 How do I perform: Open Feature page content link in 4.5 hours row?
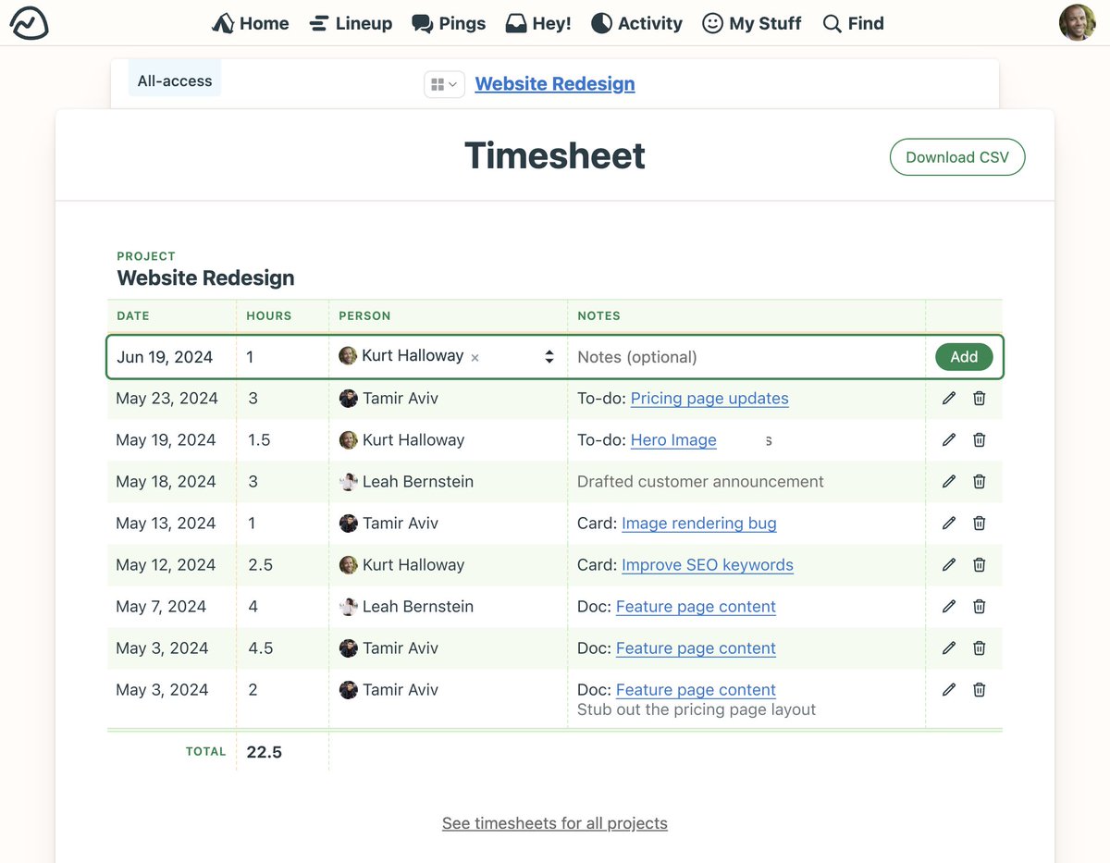pos(696,648)
